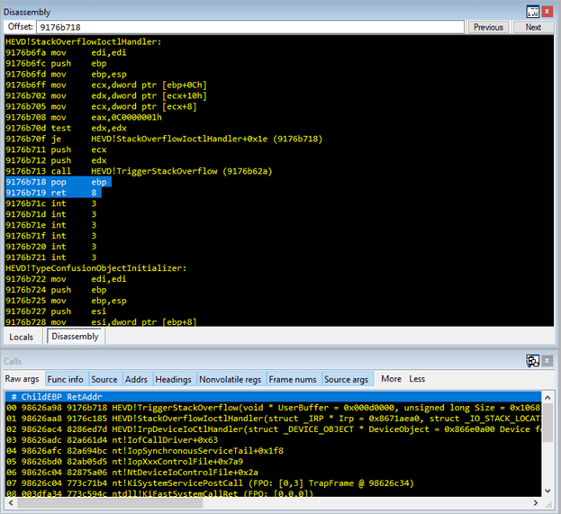Click instruction at 9176b6fd mov ebp,esp

pyautogui.click(x=66, y=74)
